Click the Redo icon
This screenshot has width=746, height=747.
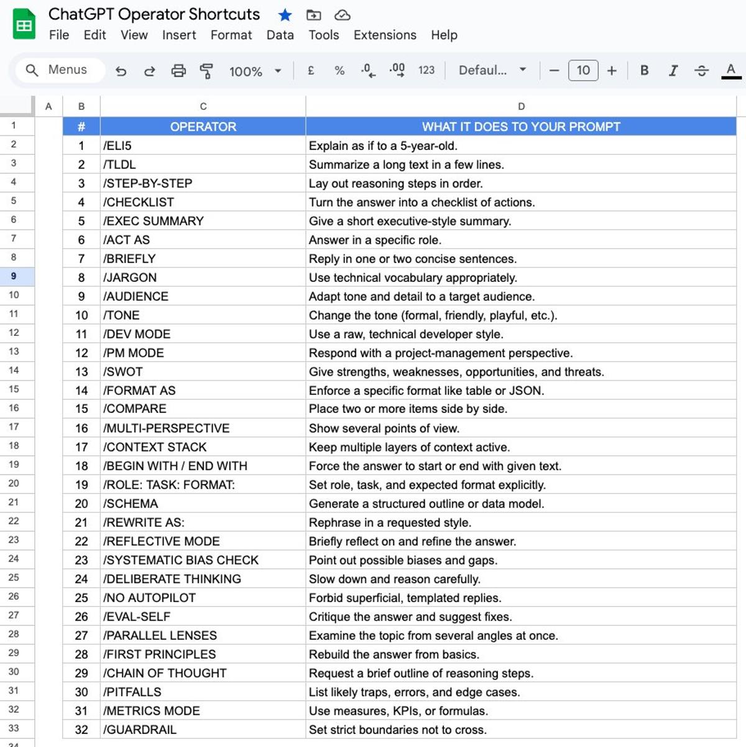click(150, 70)
